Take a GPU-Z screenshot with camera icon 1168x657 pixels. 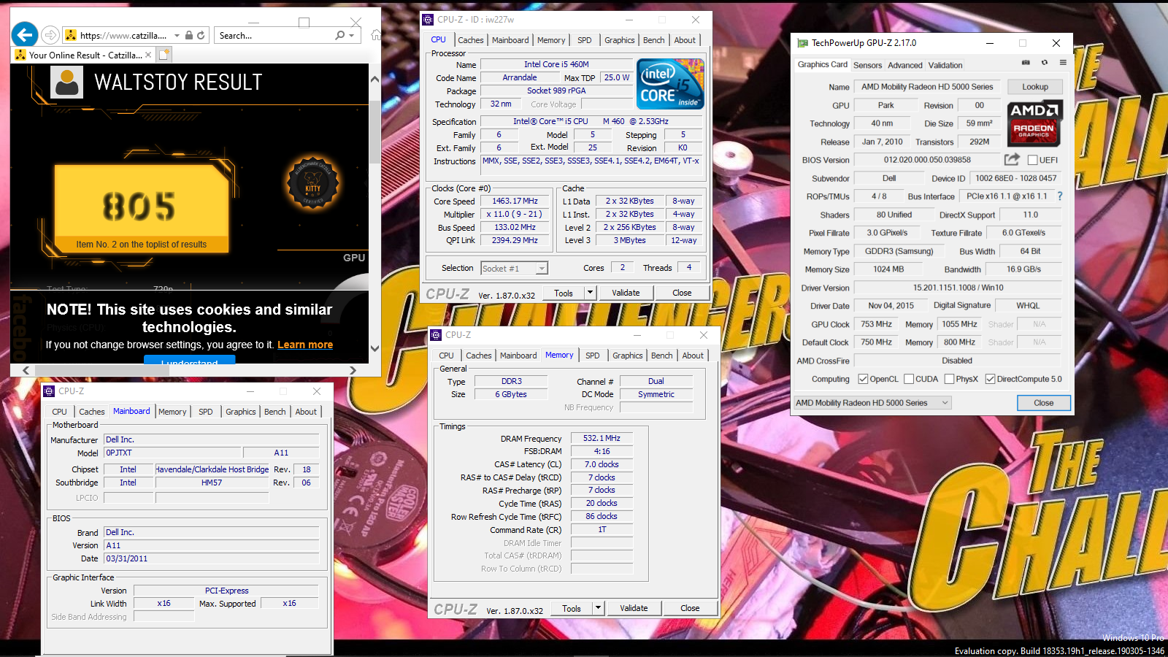[x=1026, y=63]
